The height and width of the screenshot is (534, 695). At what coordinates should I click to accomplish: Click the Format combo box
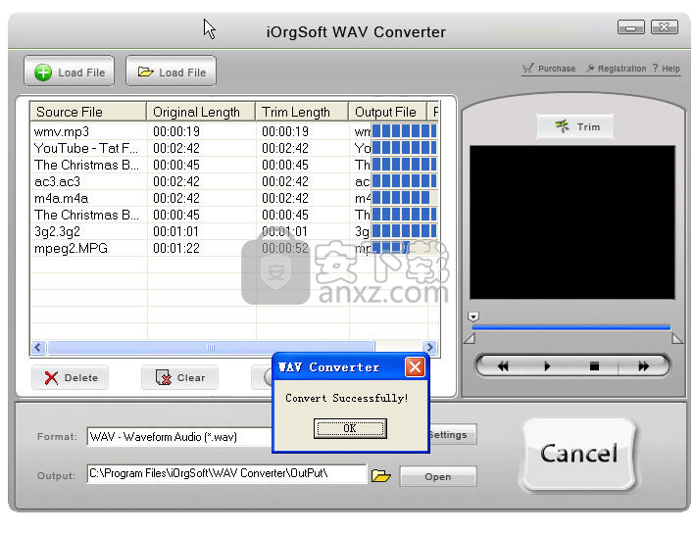[180, 436]
